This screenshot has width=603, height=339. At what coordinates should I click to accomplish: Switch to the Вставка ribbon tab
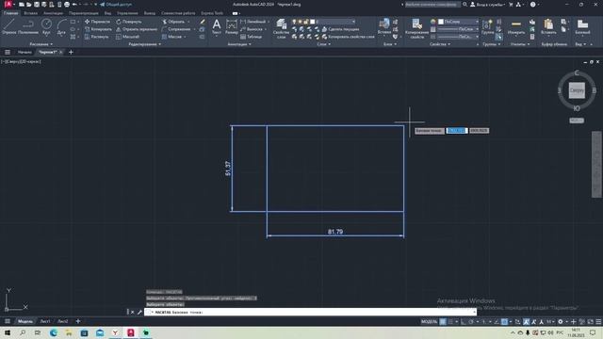(x=31, y=13)
